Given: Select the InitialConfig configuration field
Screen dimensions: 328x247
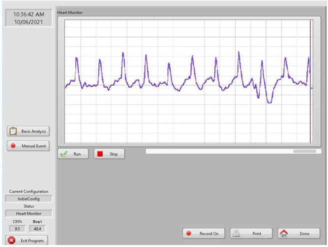Looking at the screenshot, I should (x=28, y=198).
